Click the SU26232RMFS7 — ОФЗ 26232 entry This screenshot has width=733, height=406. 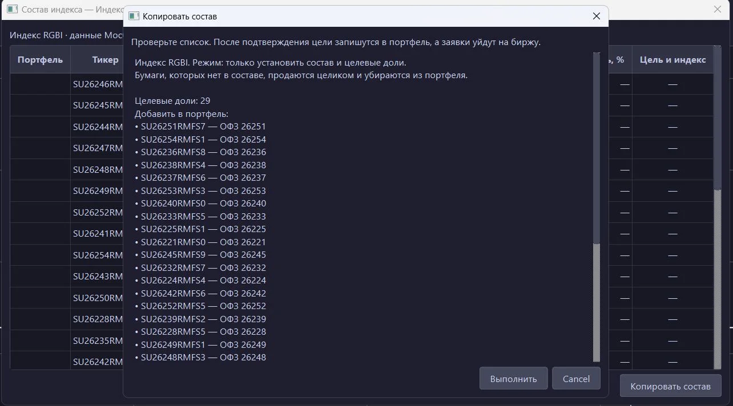tap(200, 268)
